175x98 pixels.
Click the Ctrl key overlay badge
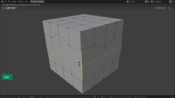pyautogui.click(x=7, y=77)
